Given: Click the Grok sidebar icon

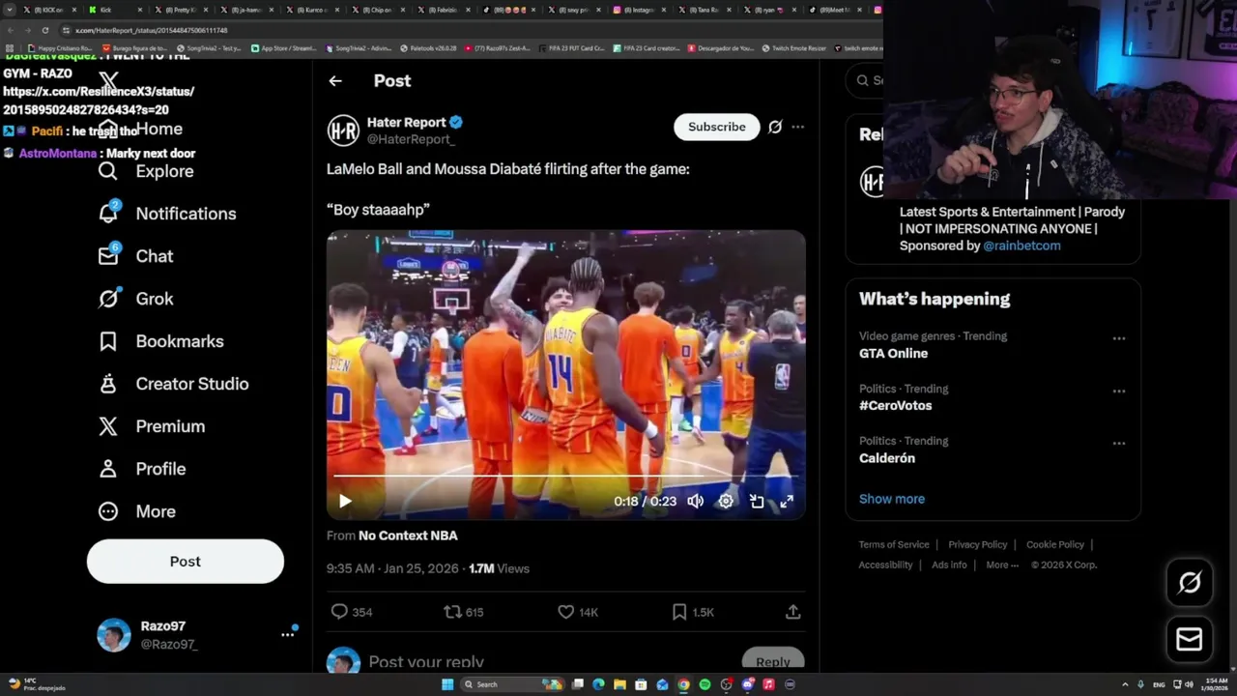Looking at the screenshot, I should (108, 299).
